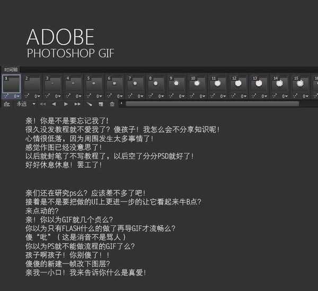Expand frame 12 delay time menu
The width and height of the screenshot is (318, 291).
(244, 96)
